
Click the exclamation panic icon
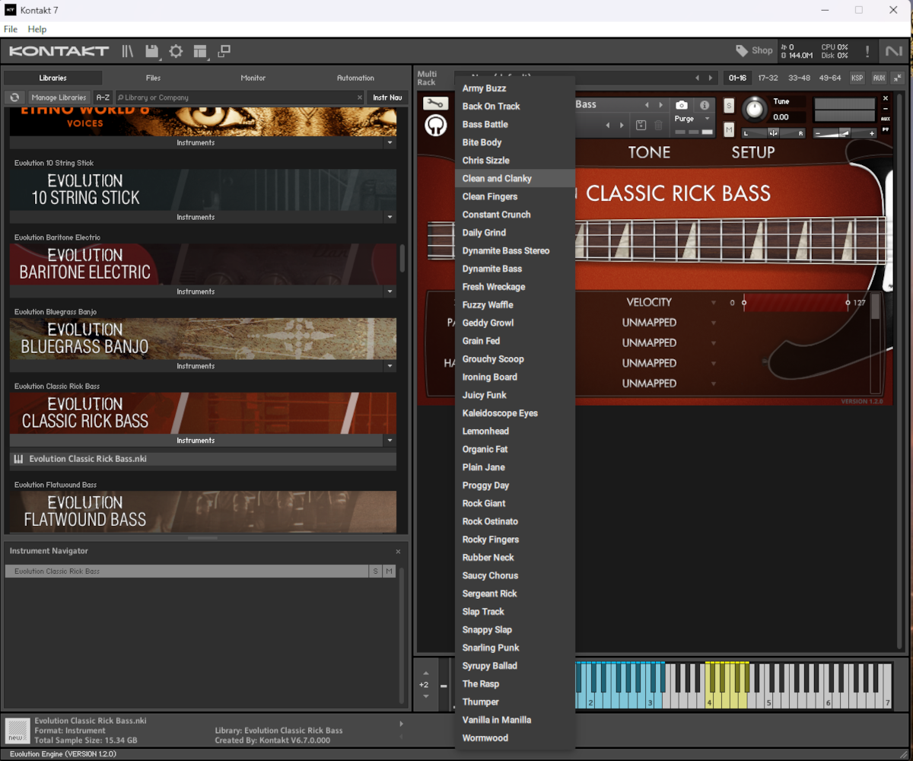(x=867, y=51)
